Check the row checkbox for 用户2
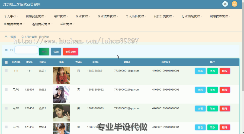Image resolution: width=244 pixels, height=134 pixels. pyautogui.click(x=6, y=89)
